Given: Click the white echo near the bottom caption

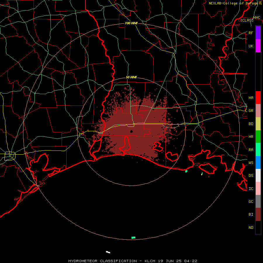Looking at the screenshot, I should (x=108, y=252).
